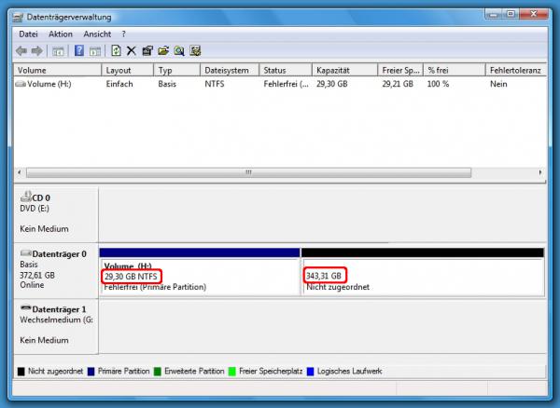Screen dimensions: 560x408
Task: Sort by the Freier Sp... column header
Action: click(400, 71)
